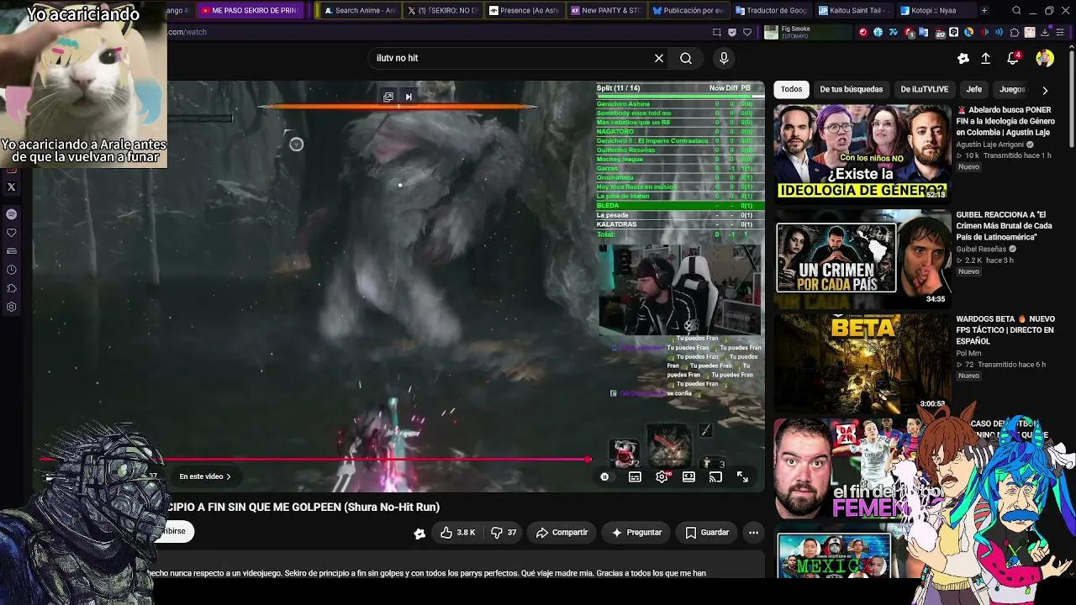Image resolution: width=1076 pixels, height=605 pixels.
Task: Show more filter chips with the arrow
Action: (1045, 90)
